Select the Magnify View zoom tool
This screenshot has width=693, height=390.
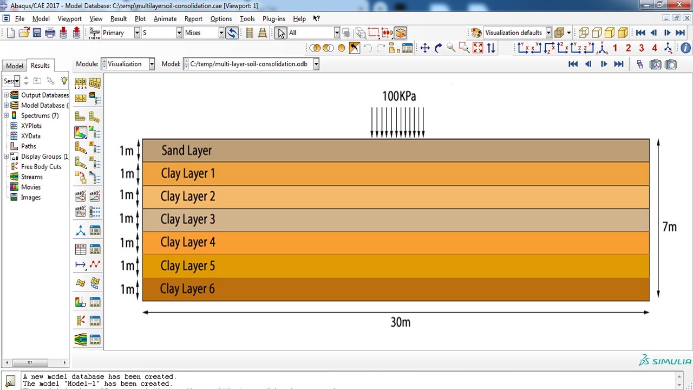pos(451,48)
